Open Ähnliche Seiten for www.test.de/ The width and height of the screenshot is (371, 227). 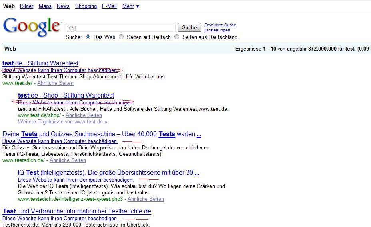tap(55, 83)
